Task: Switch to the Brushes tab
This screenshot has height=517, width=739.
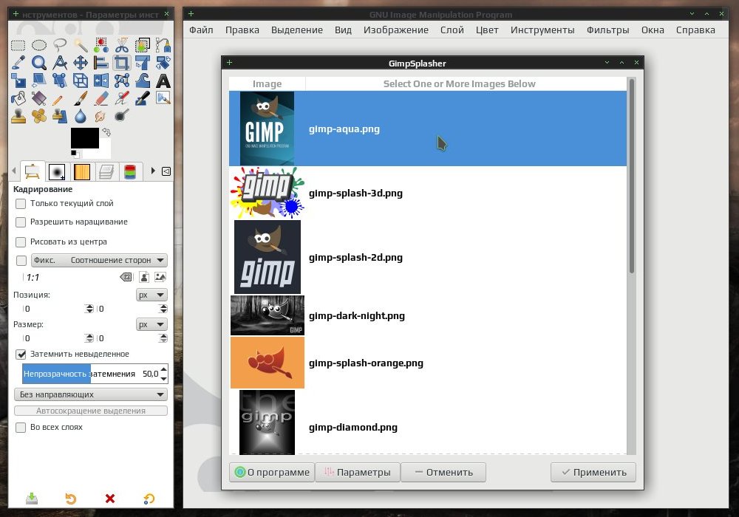Action: point(57,171)
